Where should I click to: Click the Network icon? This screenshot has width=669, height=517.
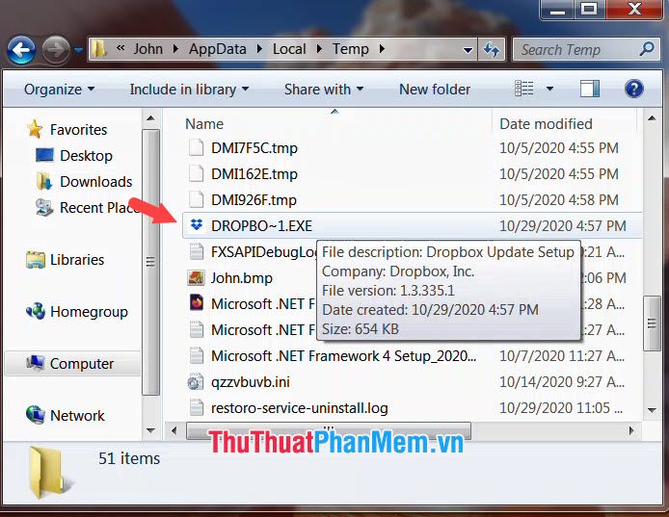point(36,415)
